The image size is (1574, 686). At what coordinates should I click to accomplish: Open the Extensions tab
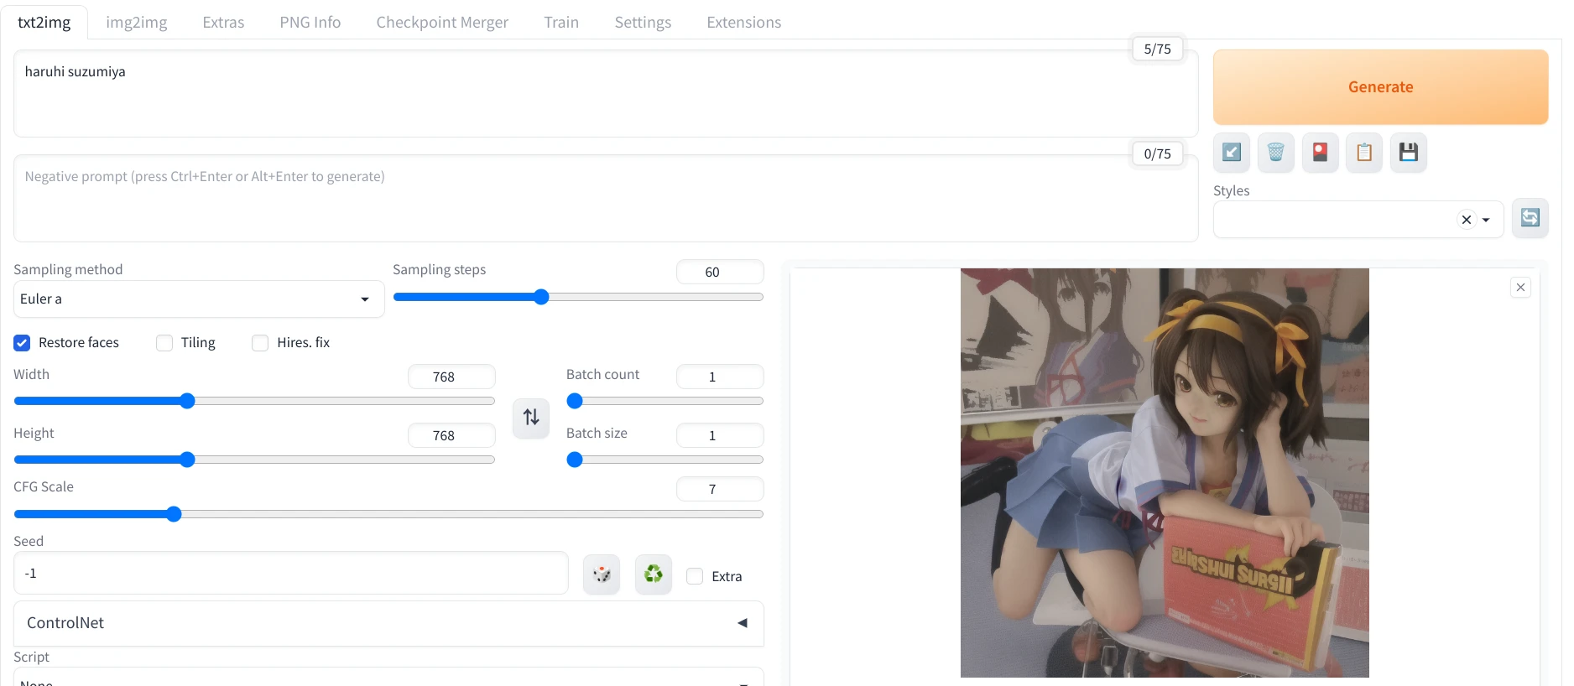pyautogui.click(x=743, y=23)
